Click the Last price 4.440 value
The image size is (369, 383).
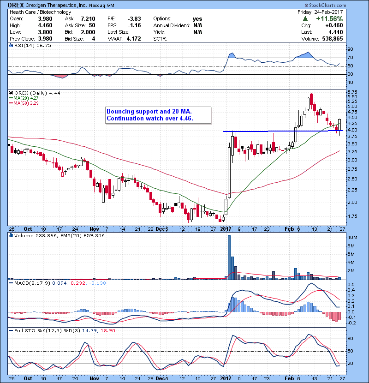pos(336,32)
